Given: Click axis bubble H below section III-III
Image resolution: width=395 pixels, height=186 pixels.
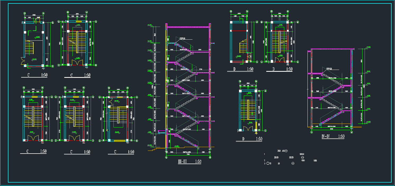Looking at the screenshot, I should tap(210, 157).
